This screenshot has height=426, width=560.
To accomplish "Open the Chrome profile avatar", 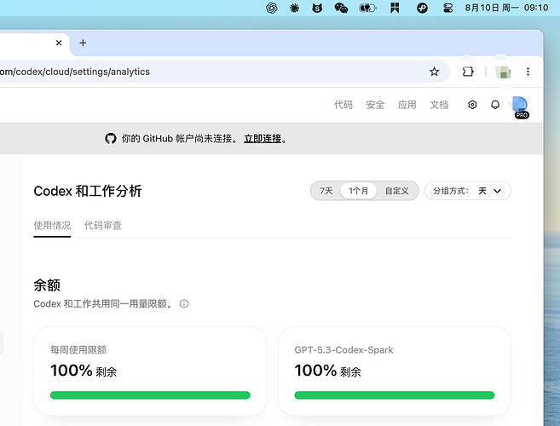I will pos(503,72).
